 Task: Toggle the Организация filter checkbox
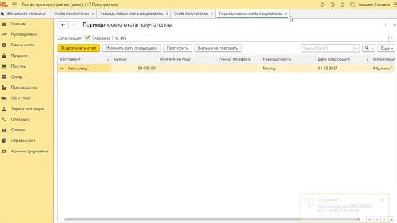click(x=87, y=38)
